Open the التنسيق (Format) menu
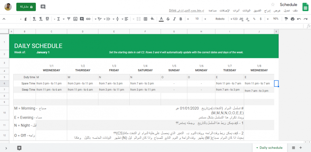The width and height of the screenshot is (311, 152). (x=258, y=11)
